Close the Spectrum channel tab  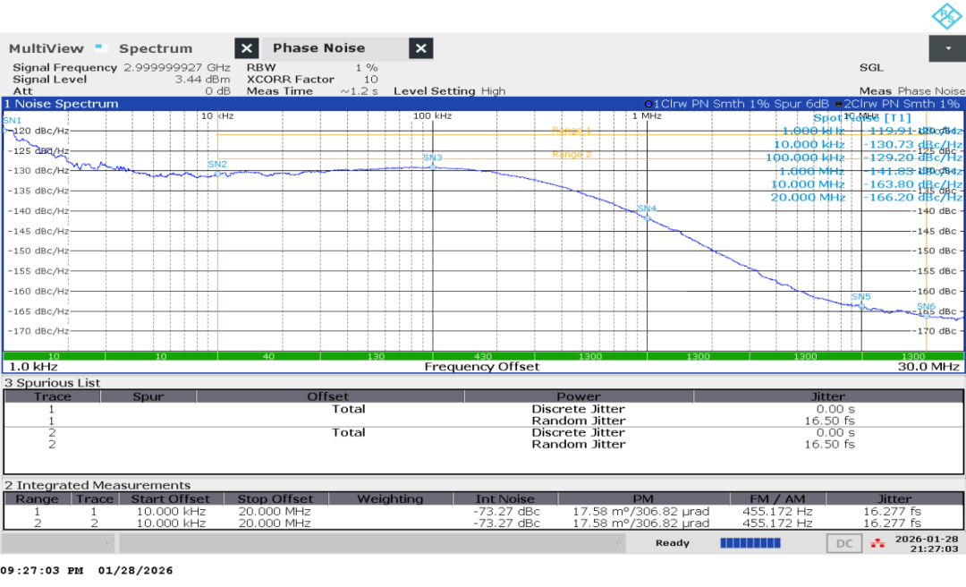click(247, 48)
